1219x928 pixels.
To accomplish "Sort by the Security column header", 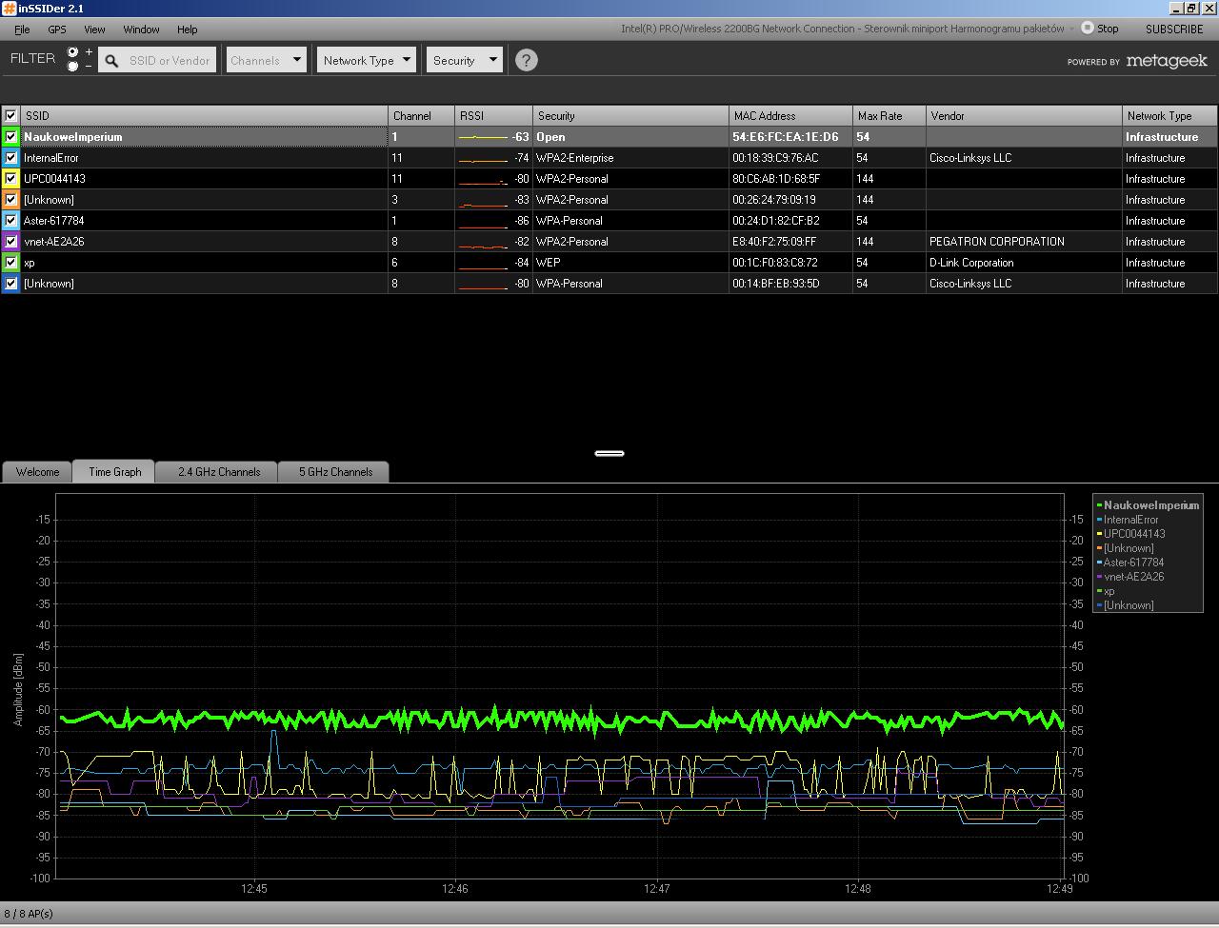I will point(630,115).
